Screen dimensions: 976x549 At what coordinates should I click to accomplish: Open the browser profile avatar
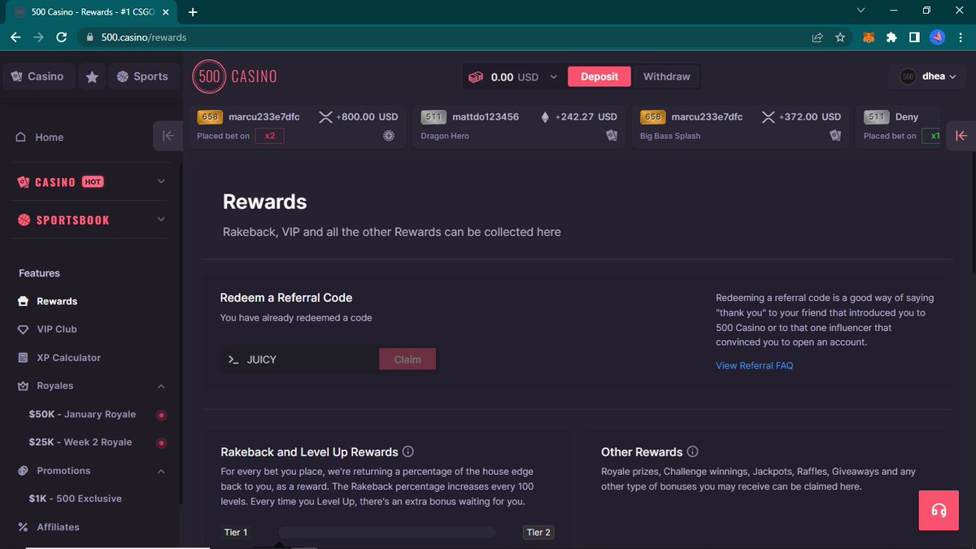point(937,37)
